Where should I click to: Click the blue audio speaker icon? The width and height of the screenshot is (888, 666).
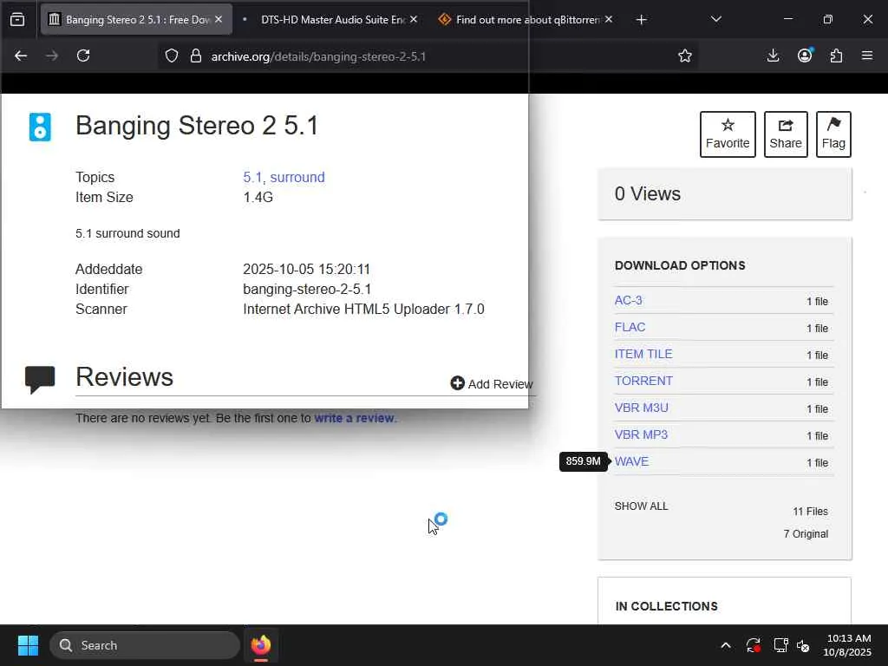coord(40,127)
